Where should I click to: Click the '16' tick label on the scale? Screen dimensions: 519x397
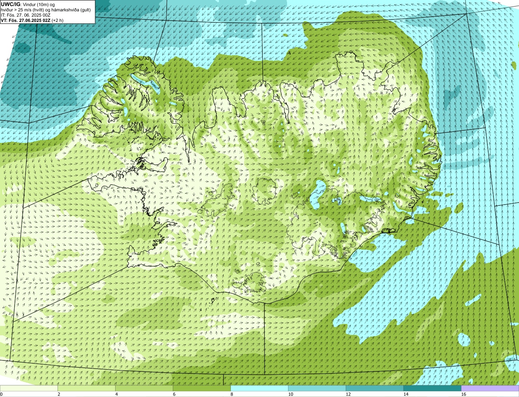pos(463,394)
